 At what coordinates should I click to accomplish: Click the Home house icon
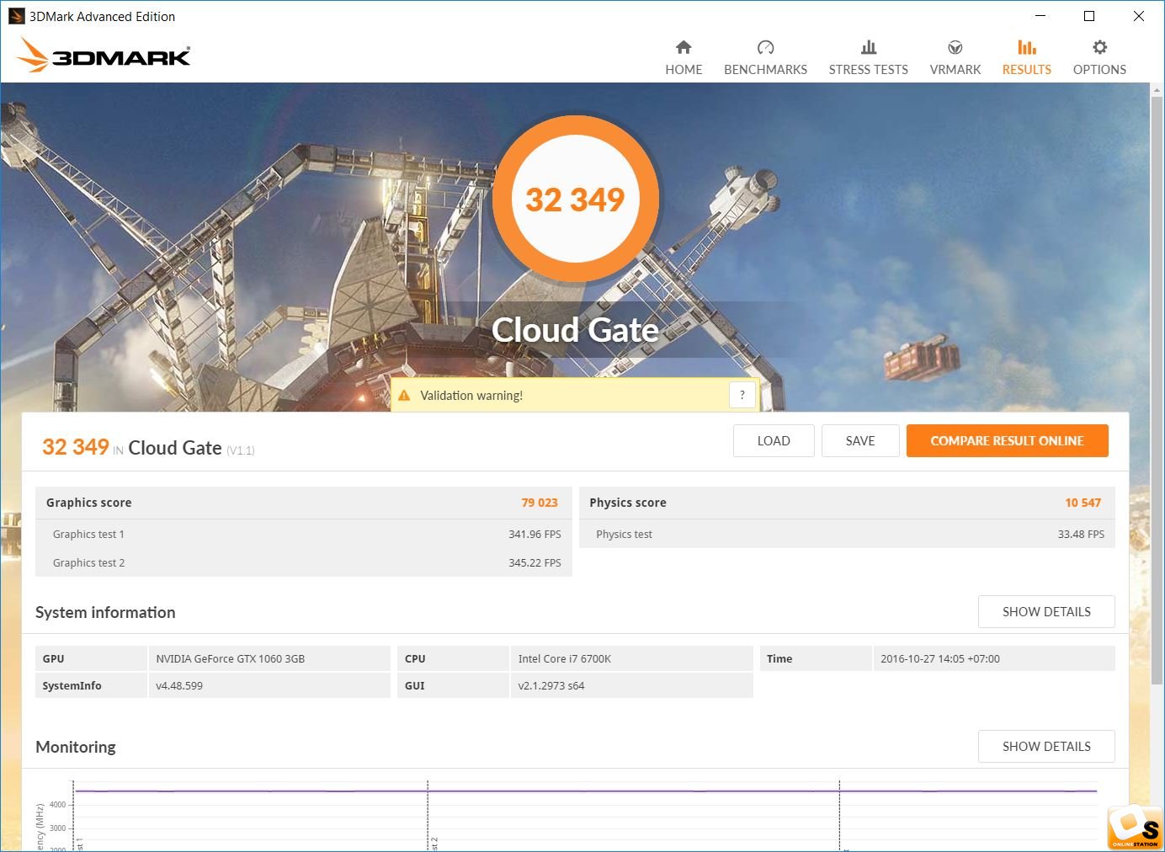click(x=684, y=47)
